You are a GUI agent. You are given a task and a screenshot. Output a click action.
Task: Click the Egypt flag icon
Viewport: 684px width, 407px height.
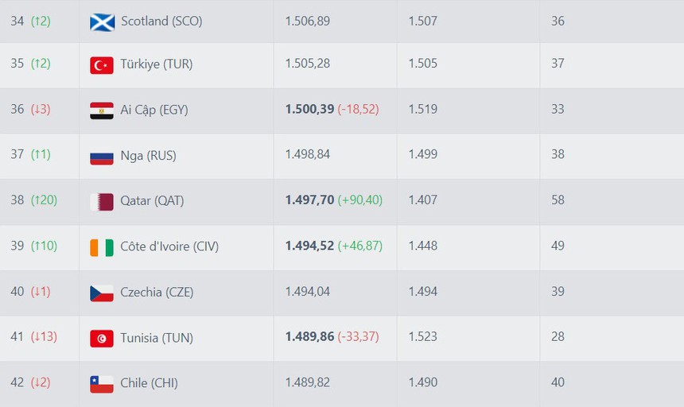tap(102, 110)
